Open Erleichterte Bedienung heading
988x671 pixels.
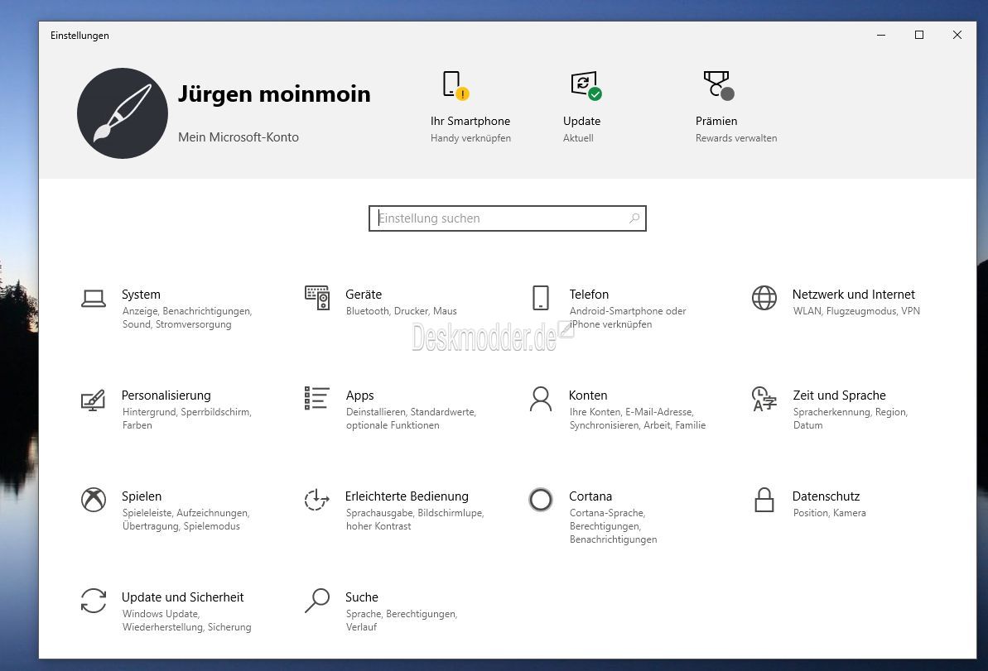click(407, 496)
